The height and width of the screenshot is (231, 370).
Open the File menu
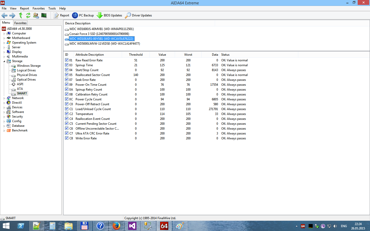(x=4, y=8)
